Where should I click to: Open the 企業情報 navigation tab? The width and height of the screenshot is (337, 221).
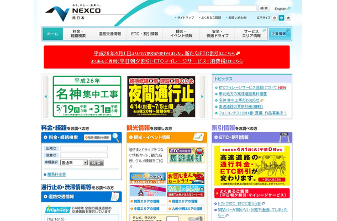tap(280, 34)
